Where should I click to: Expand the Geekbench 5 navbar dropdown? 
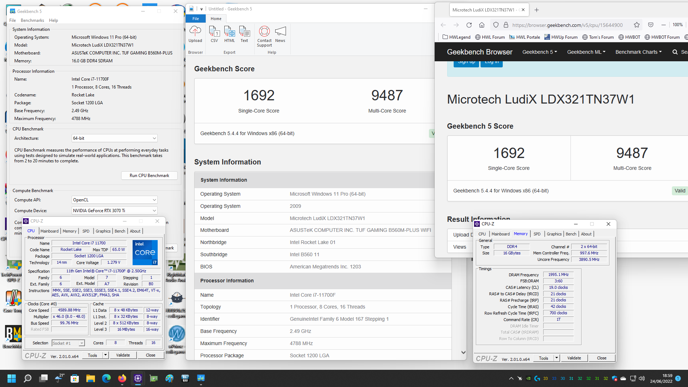pos(540,52)
